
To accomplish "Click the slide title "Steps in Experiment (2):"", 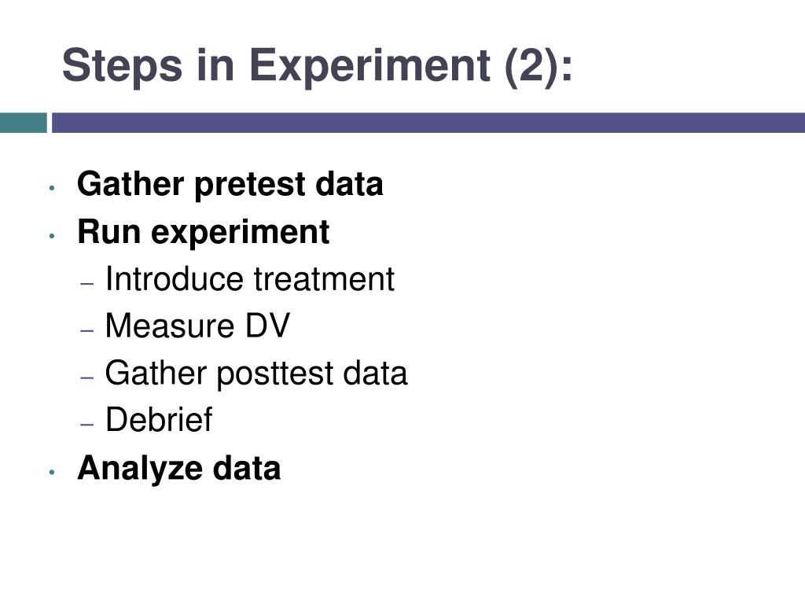I will pyautogui.click(x=318, y=66).
